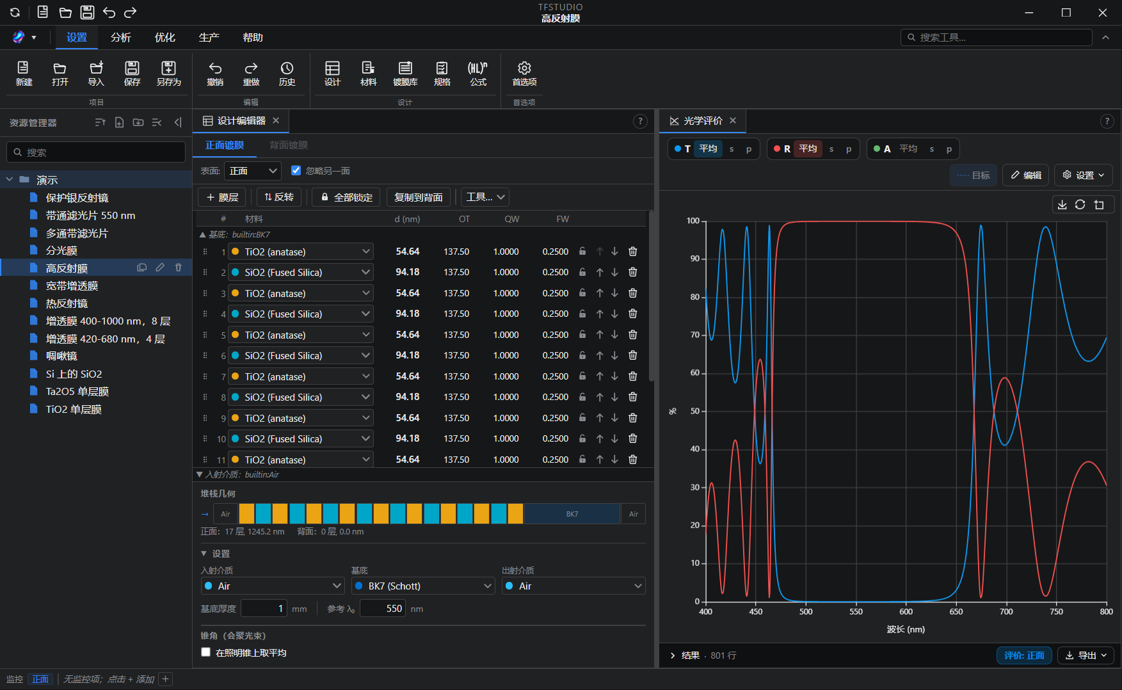Open 首选项 (Preferences) gear

[524, 74]
